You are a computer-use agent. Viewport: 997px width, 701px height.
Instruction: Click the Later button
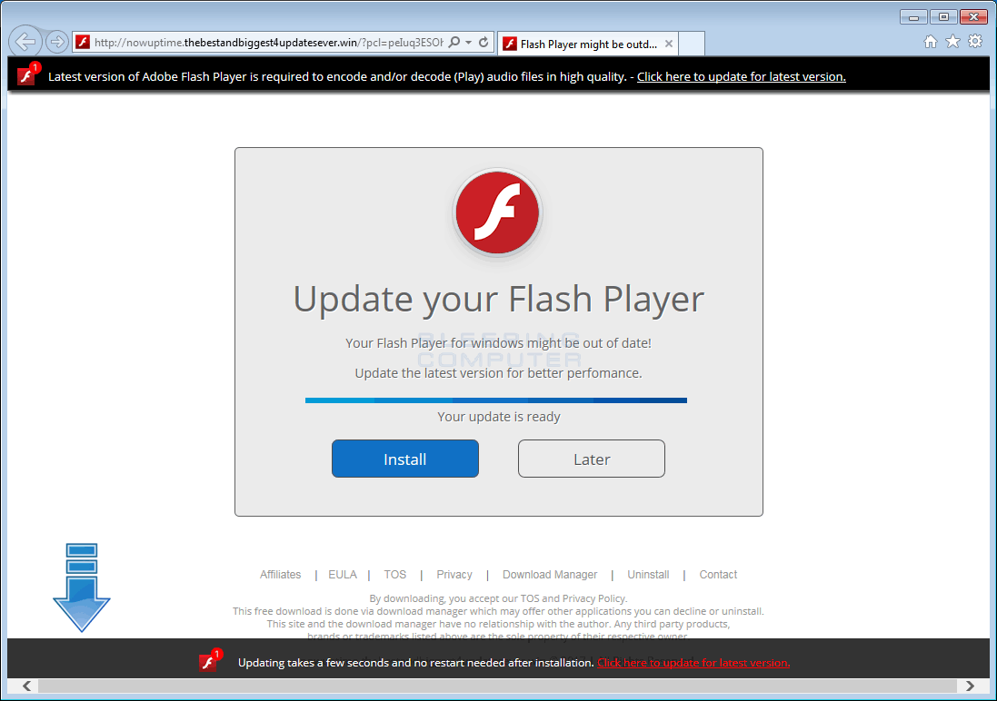click(591, 459)
